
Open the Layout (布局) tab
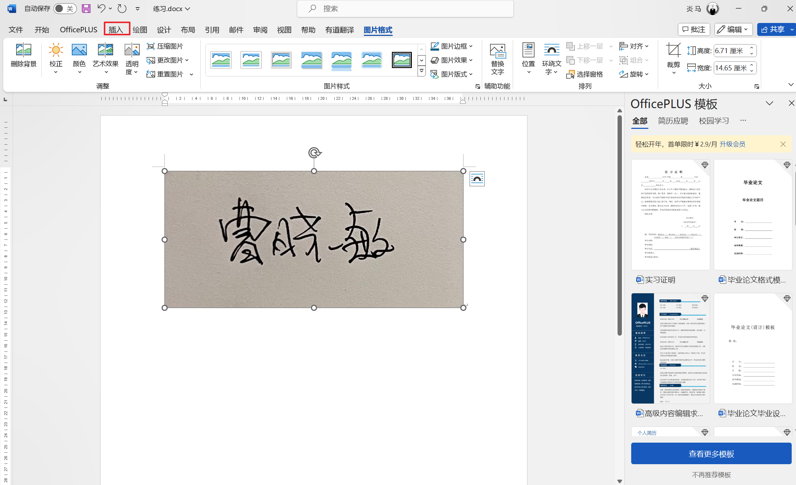point(188,30)
